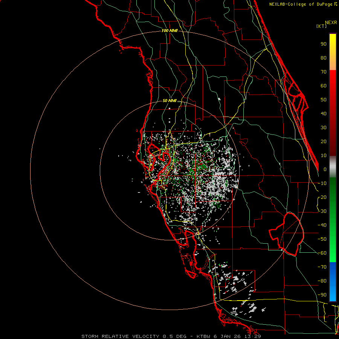Click the 50 NMI range ring label
Viewport: 339px width, 339px height.
pos(169,101)
